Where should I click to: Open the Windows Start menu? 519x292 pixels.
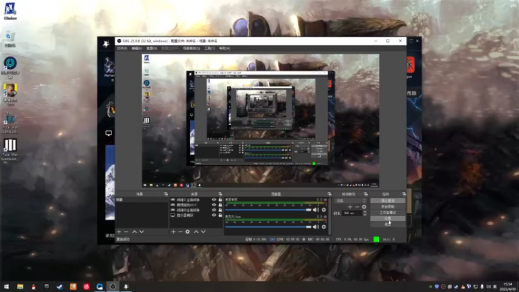coord(6,287)
